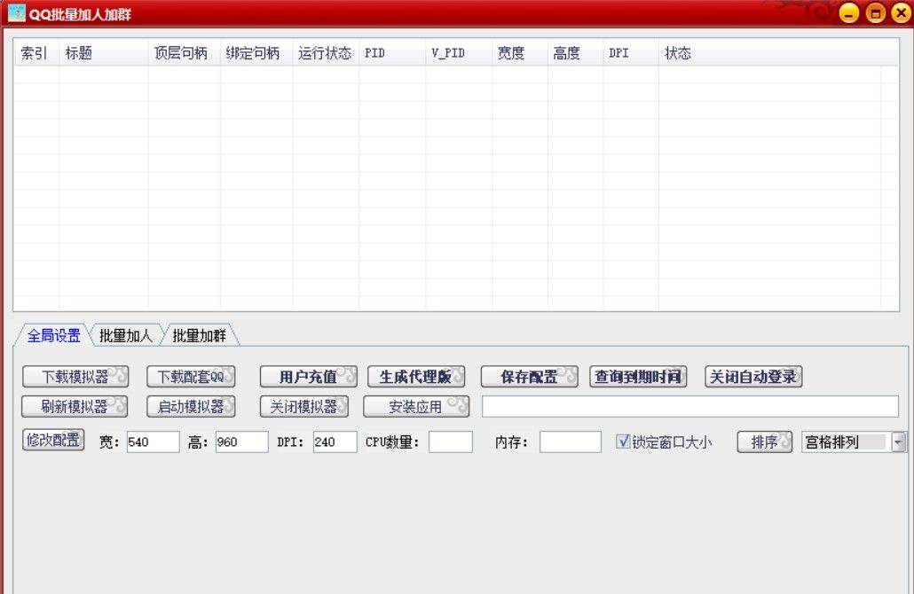The width and height of the screenshot is (914, 594).
Task: Switch to the 批量加人 tab
Action: [x=126, y=335]
